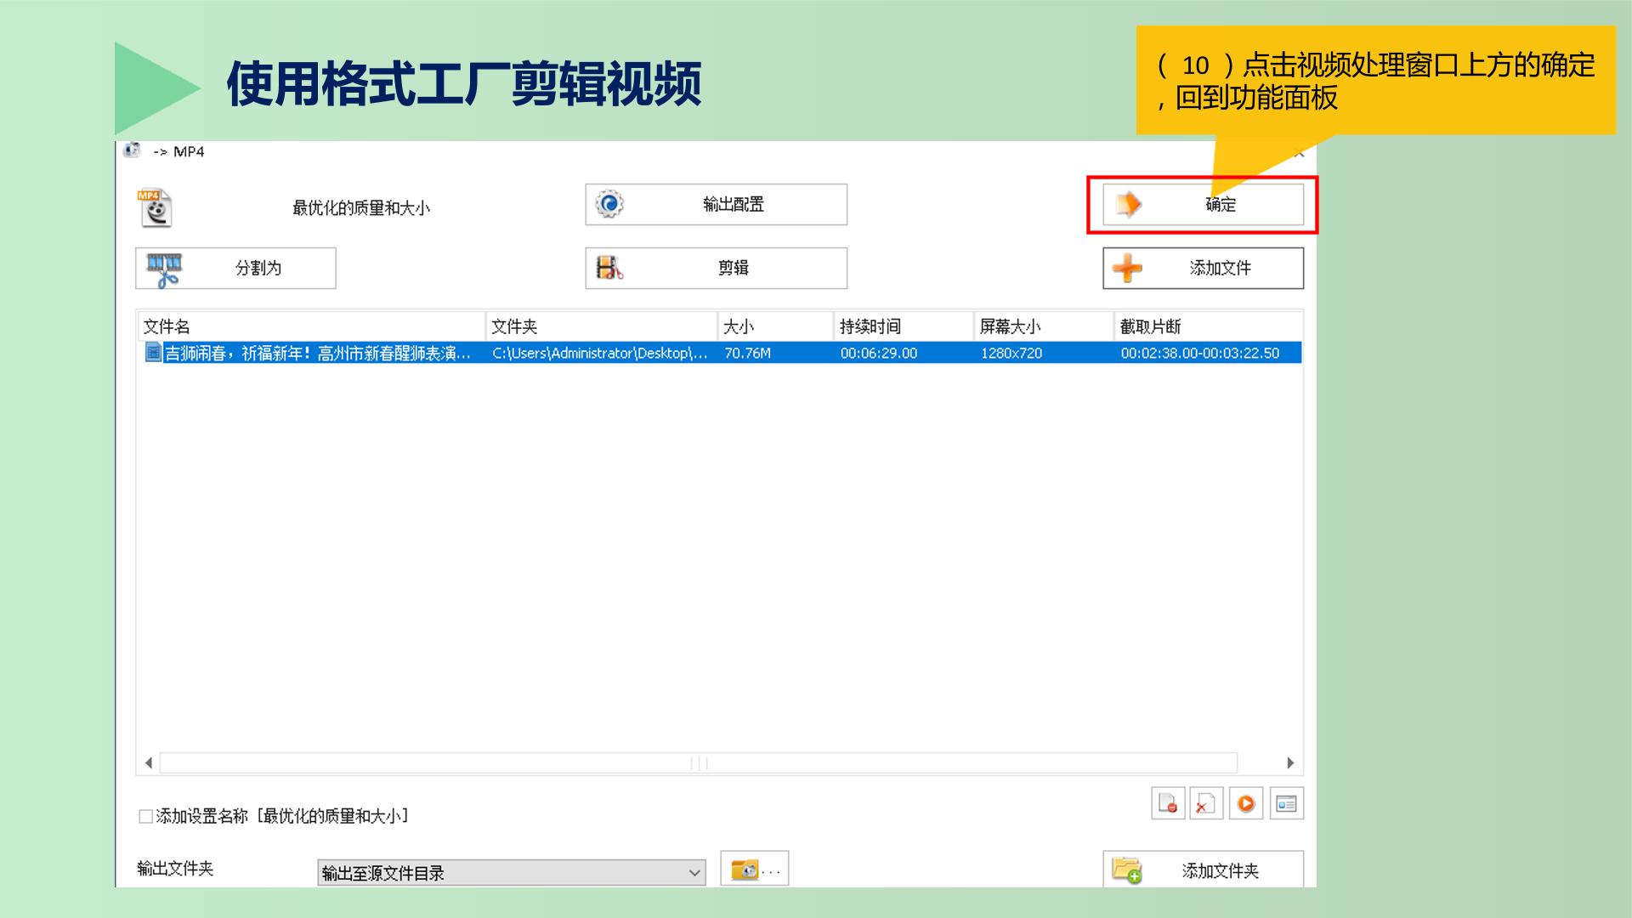Open 输出配置 output settings
Image resolution: width=1632 pixels, height=918 pixels.
(716, 204)
